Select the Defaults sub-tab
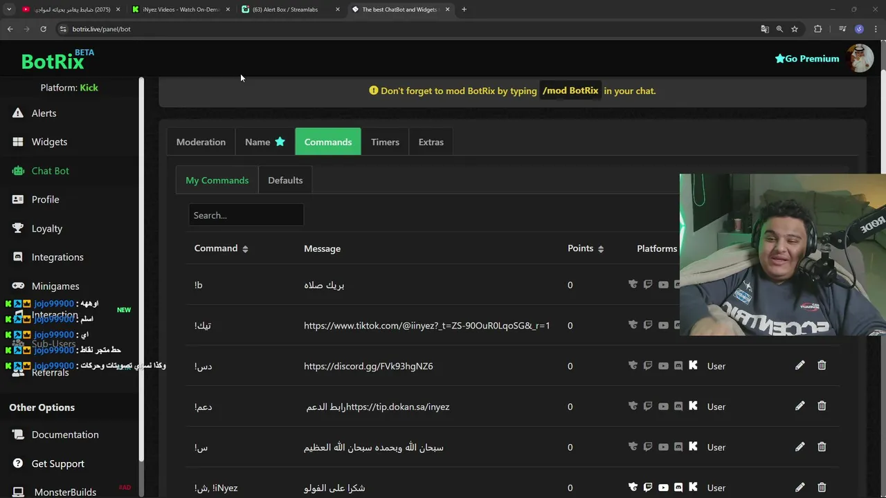886x498 pixels. click(x=285, y=181)
